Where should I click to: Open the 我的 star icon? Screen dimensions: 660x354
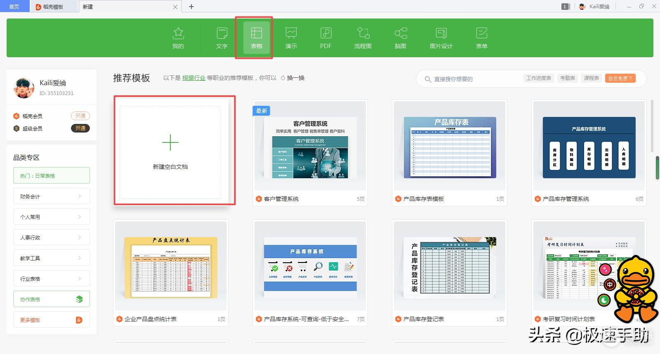click(x=178, y=38)
